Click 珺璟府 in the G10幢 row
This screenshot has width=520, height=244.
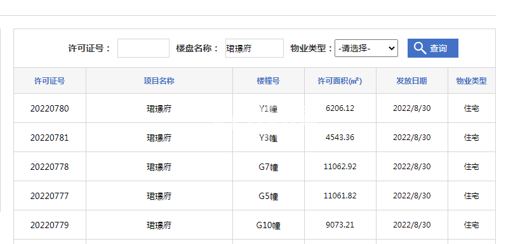pyautogui.click(x=159, y=226)
